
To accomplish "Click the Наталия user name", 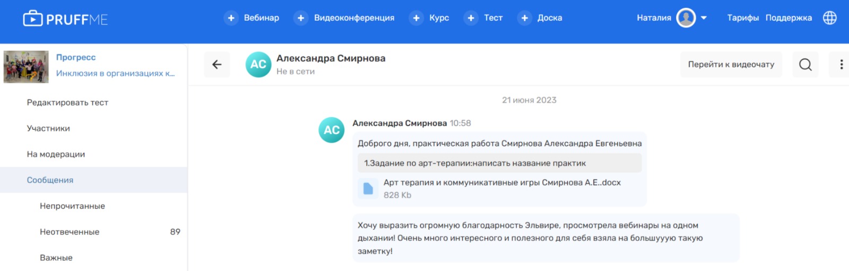I will coord(654,18).
